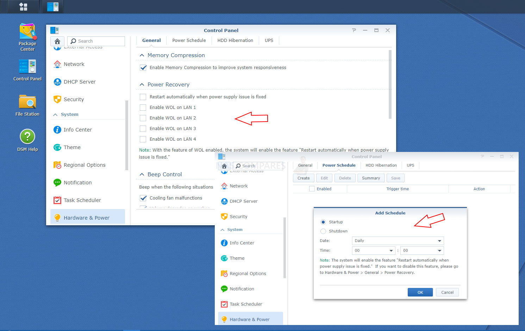525x331 pixels.
Task: Select UPS tab in second Control Panel
Action: 411,165
